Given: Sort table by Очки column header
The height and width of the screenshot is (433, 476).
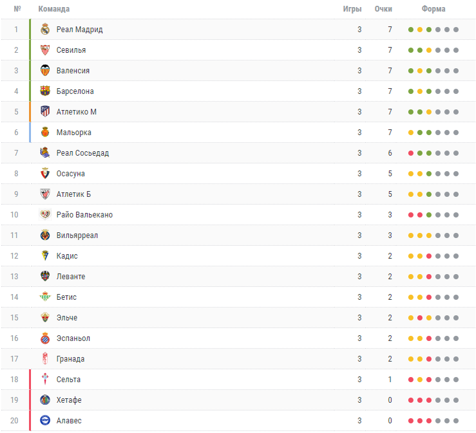Looking at the screenshot, I should point(383,9).
